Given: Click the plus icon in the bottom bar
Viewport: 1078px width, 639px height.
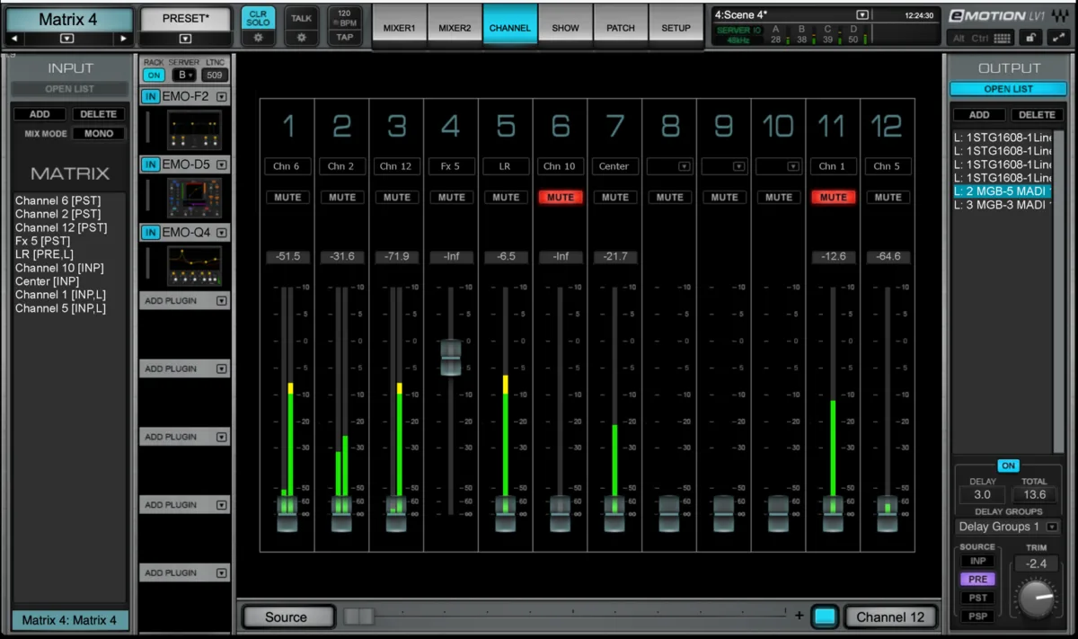Looking at the screenshot, I should [x=799, y=616].
